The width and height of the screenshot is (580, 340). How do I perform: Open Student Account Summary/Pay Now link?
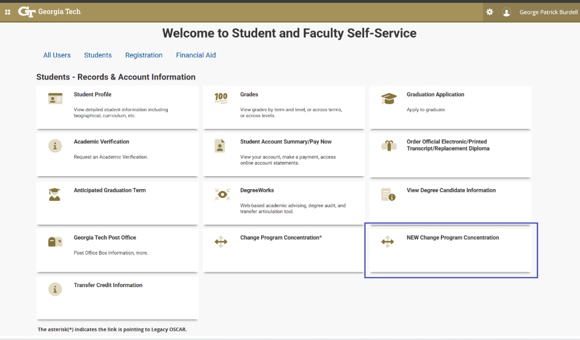coord(286,142)
